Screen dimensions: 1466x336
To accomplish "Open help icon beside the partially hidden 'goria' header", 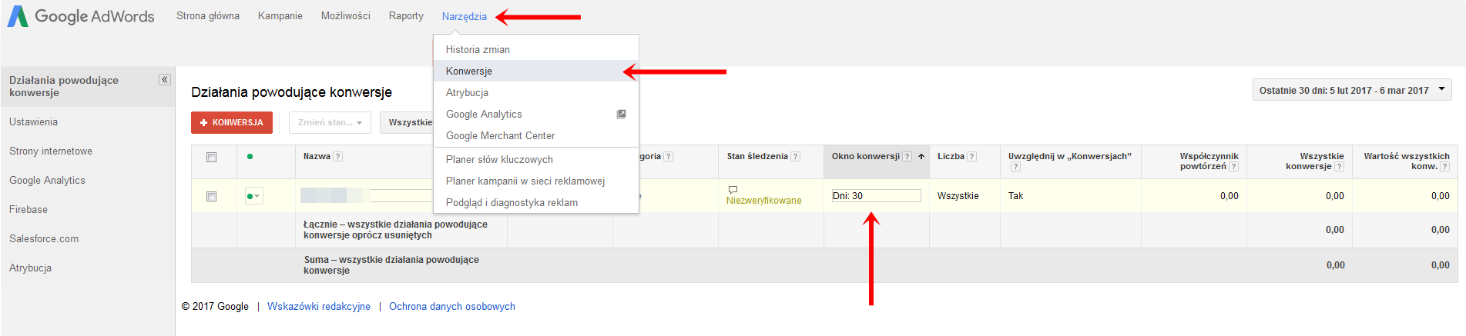I will pyautogui.click(x=669, y=156).
